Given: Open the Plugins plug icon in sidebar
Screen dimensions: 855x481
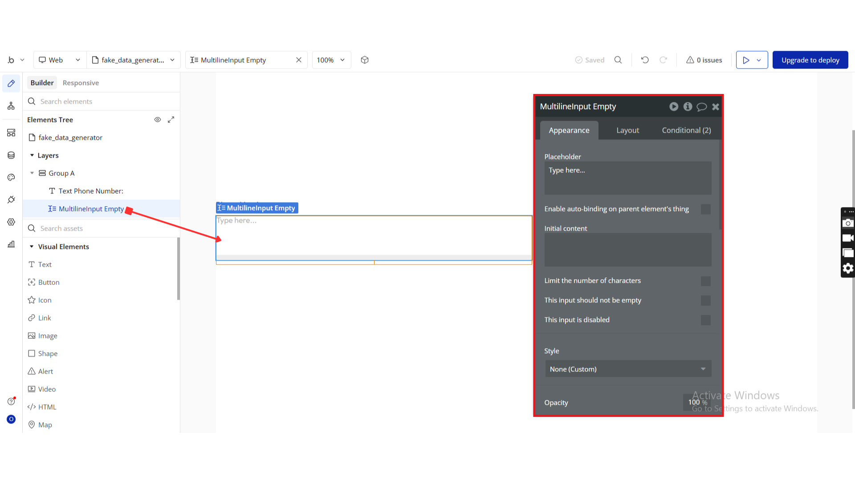Looking at the screenshot, I should (11, 200).
